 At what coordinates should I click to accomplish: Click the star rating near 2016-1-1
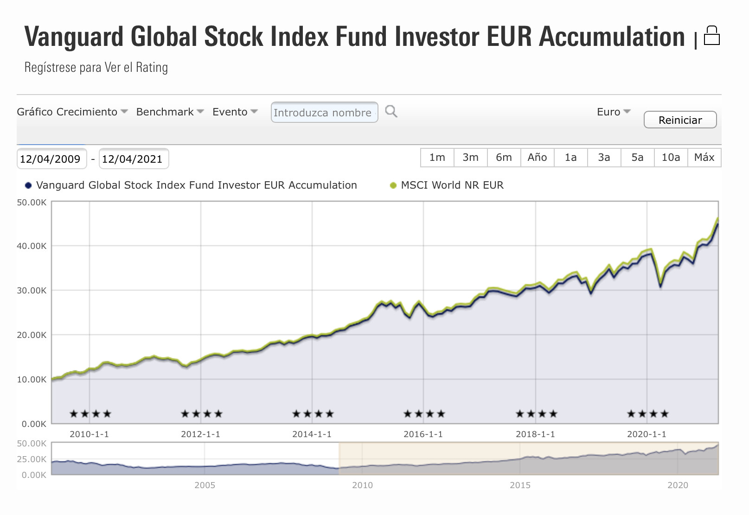click(x=424, y=413)
